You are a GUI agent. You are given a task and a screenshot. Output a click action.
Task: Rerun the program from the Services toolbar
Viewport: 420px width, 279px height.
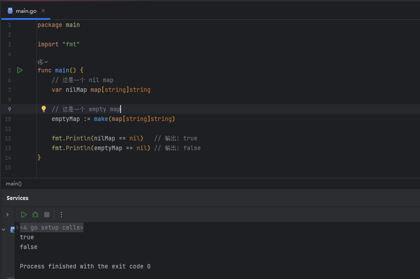tap(24, 215)
